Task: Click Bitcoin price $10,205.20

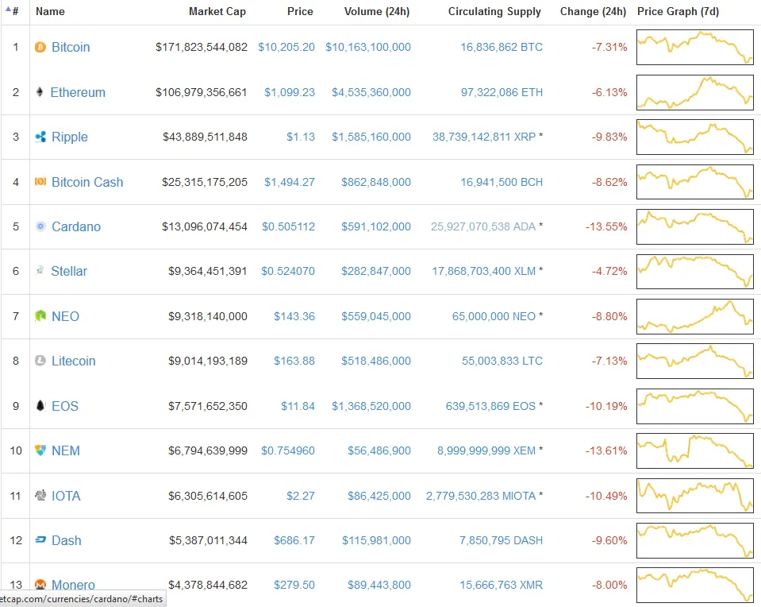Action: [x=286, y=47]
